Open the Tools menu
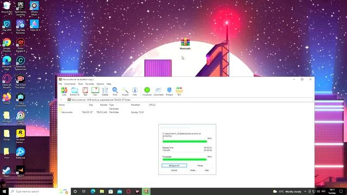This screenshot has height=195, width=347. pos(81,84)
